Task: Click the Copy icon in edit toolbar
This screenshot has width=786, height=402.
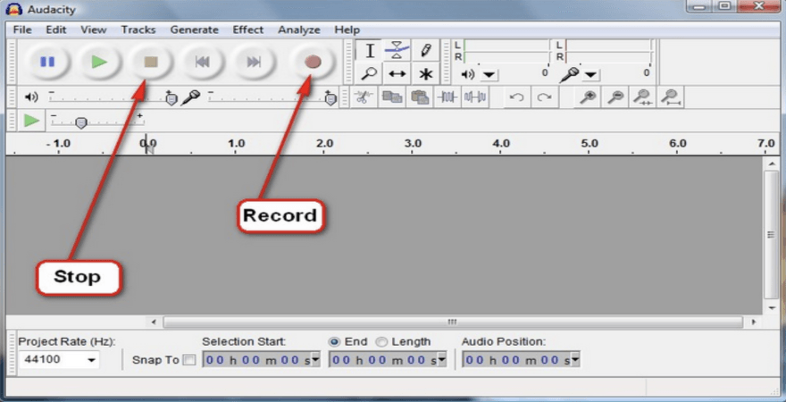Action: (x=392, y=96)
